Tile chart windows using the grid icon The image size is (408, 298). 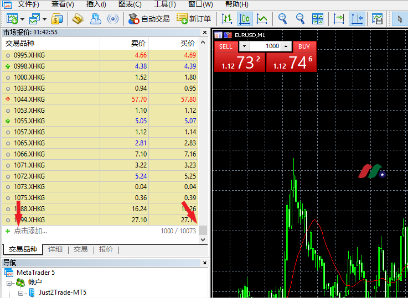[318, 19]
